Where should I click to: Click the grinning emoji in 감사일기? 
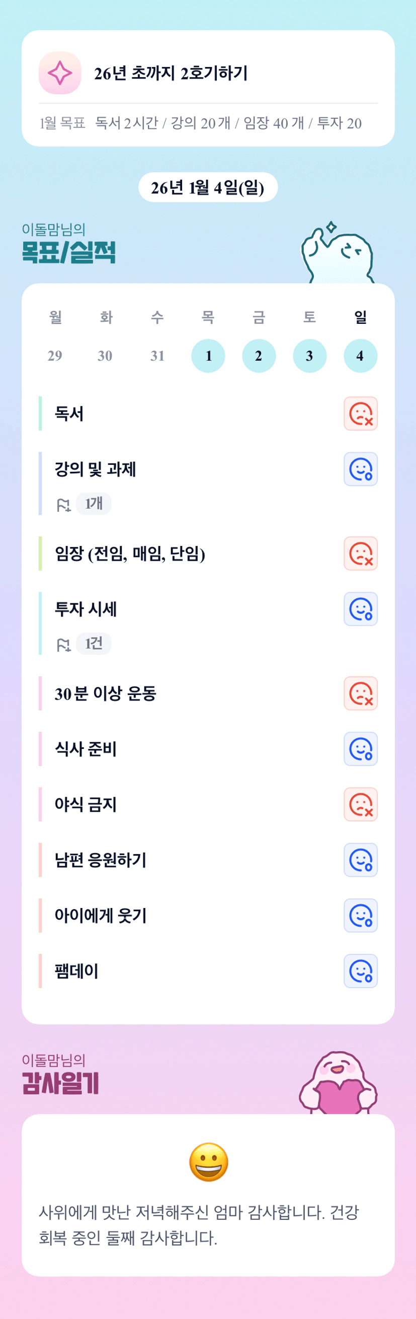[208, 1162]
